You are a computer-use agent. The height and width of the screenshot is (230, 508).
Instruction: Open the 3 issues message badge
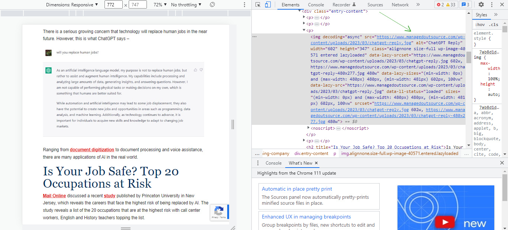[465, 5]
